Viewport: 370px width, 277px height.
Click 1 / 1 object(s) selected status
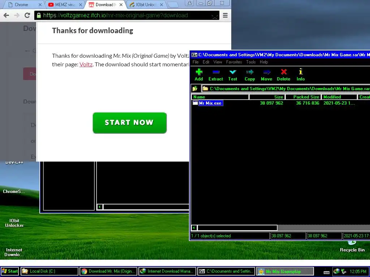coord(230,236)
